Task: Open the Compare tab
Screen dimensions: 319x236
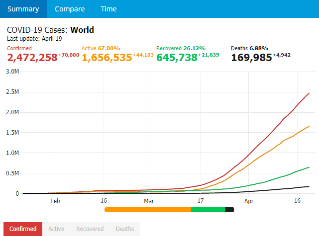Action: [70, 9]
